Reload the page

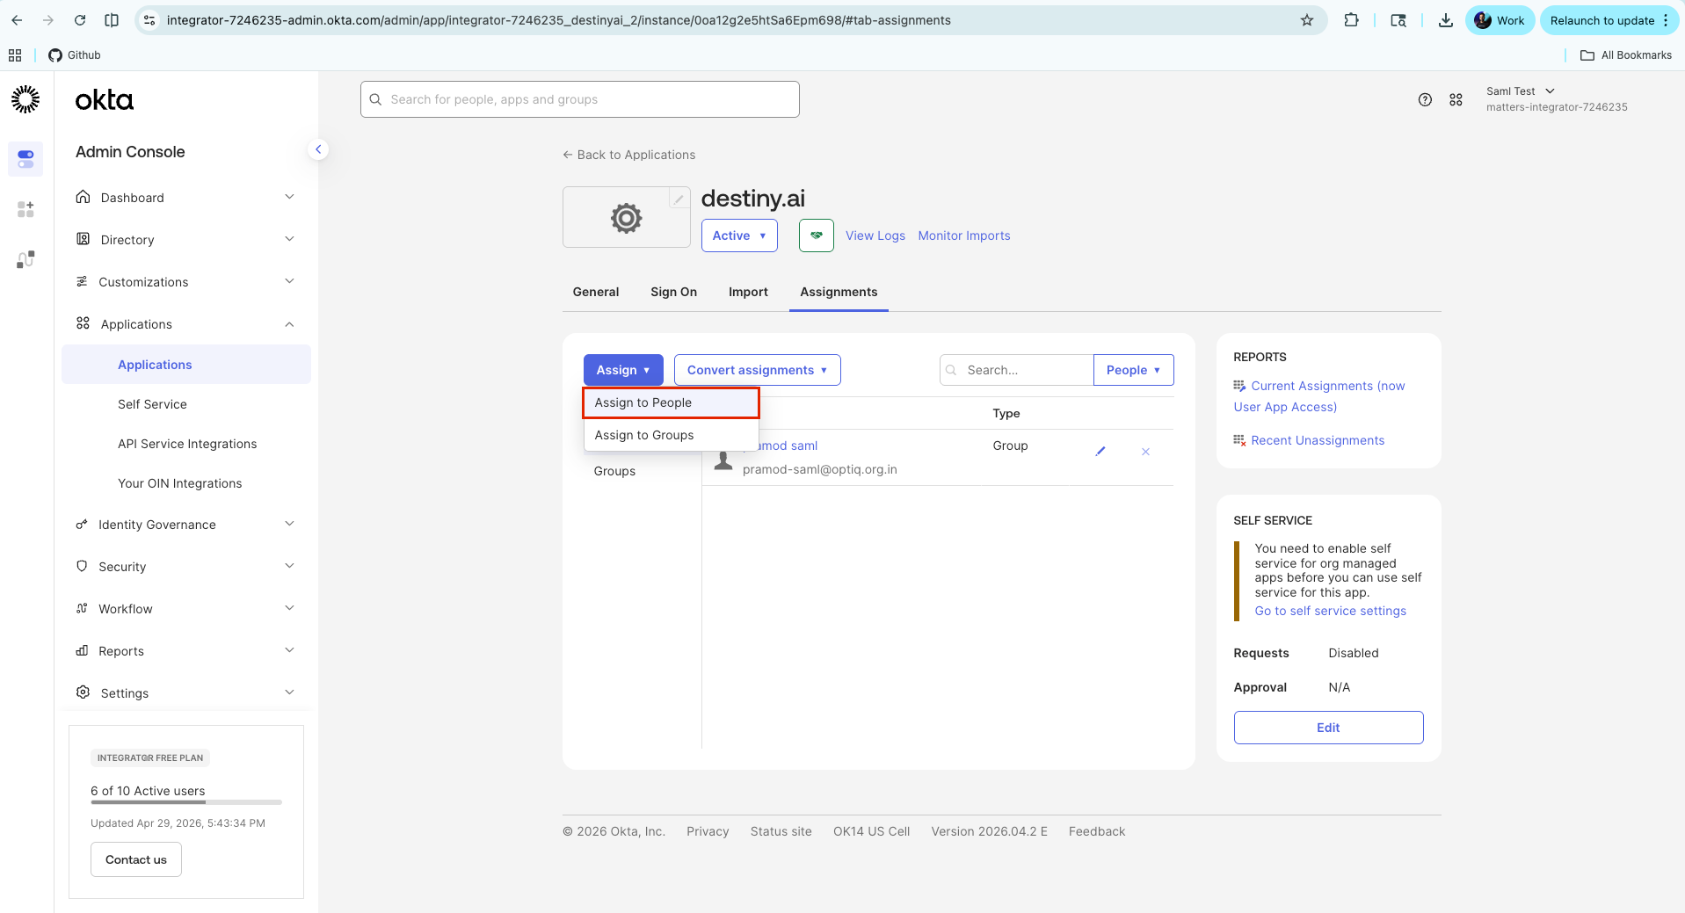coord(80,20)
